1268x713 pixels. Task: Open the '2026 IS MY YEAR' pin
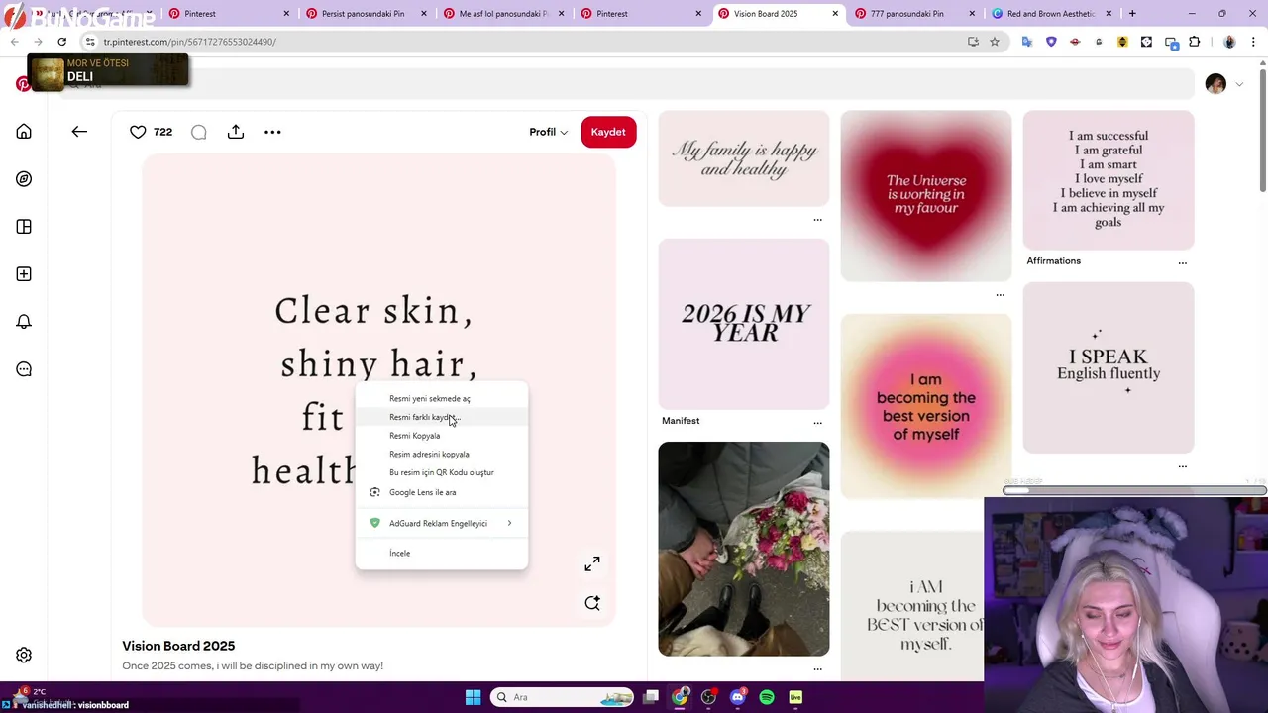(744, 324)
